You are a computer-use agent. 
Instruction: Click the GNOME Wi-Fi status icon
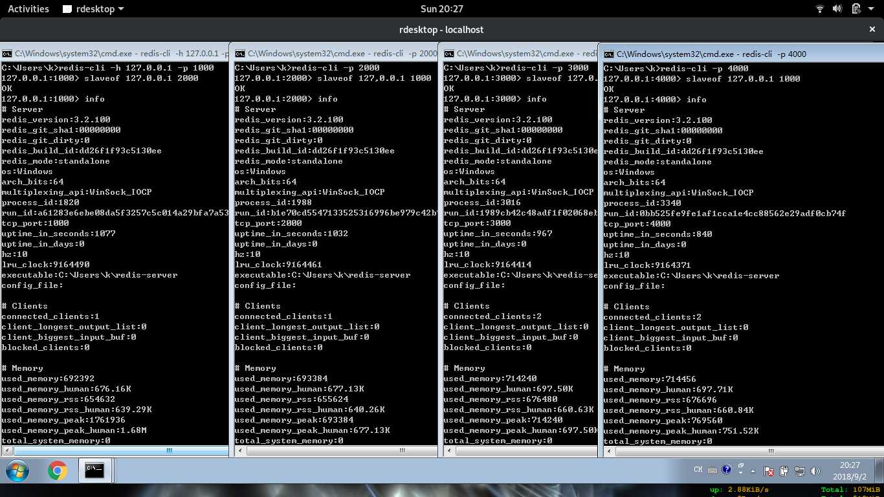click(x=820, y=8)
